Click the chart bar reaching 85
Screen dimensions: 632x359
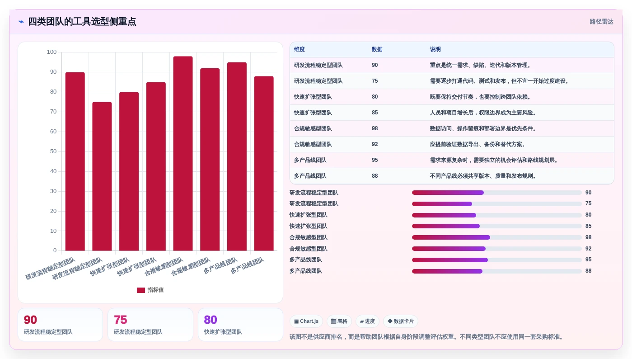[156, 166]
